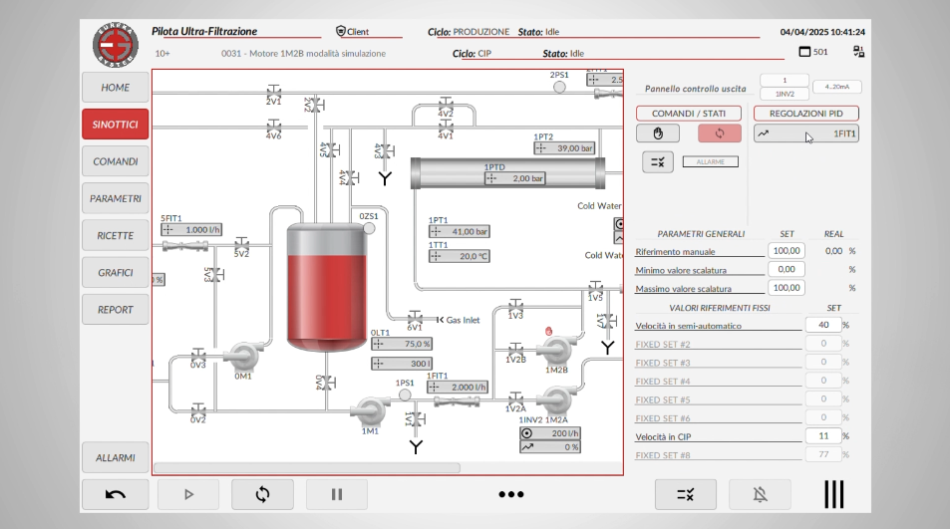The image size is (950, 529).
Task: Open the 1FIT1 PID regulation selector
Action: pos(805,133)
